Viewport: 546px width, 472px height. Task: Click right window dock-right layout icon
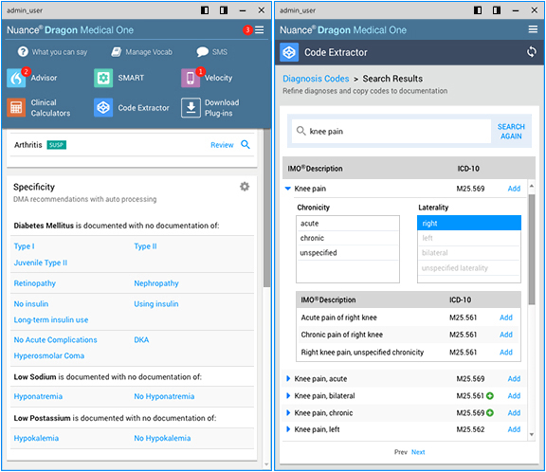[x=497, y=10]
